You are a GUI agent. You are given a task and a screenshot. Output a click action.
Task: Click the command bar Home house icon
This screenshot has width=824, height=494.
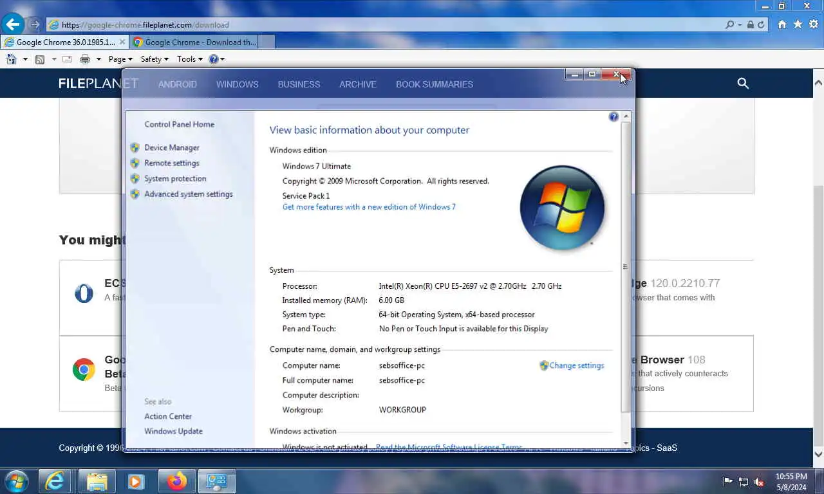pyautogui.click(x=11, y=59)
